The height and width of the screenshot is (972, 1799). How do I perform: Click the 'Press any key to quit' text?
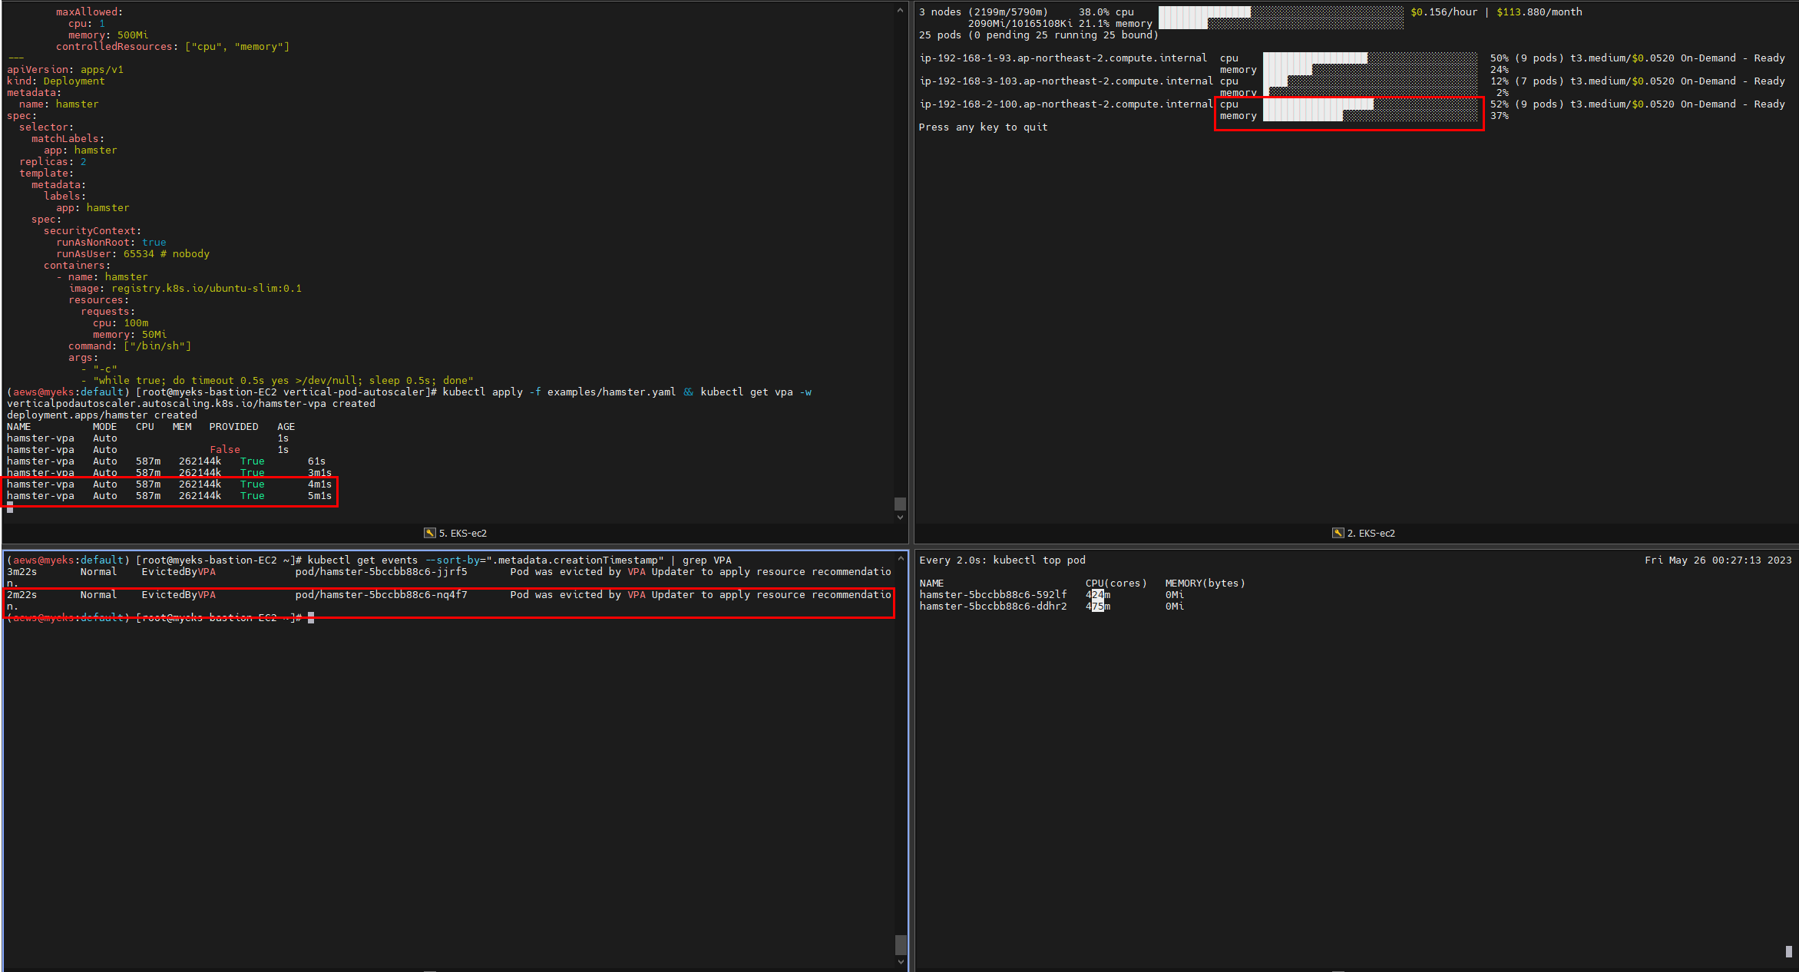click(x=983, y=127)
